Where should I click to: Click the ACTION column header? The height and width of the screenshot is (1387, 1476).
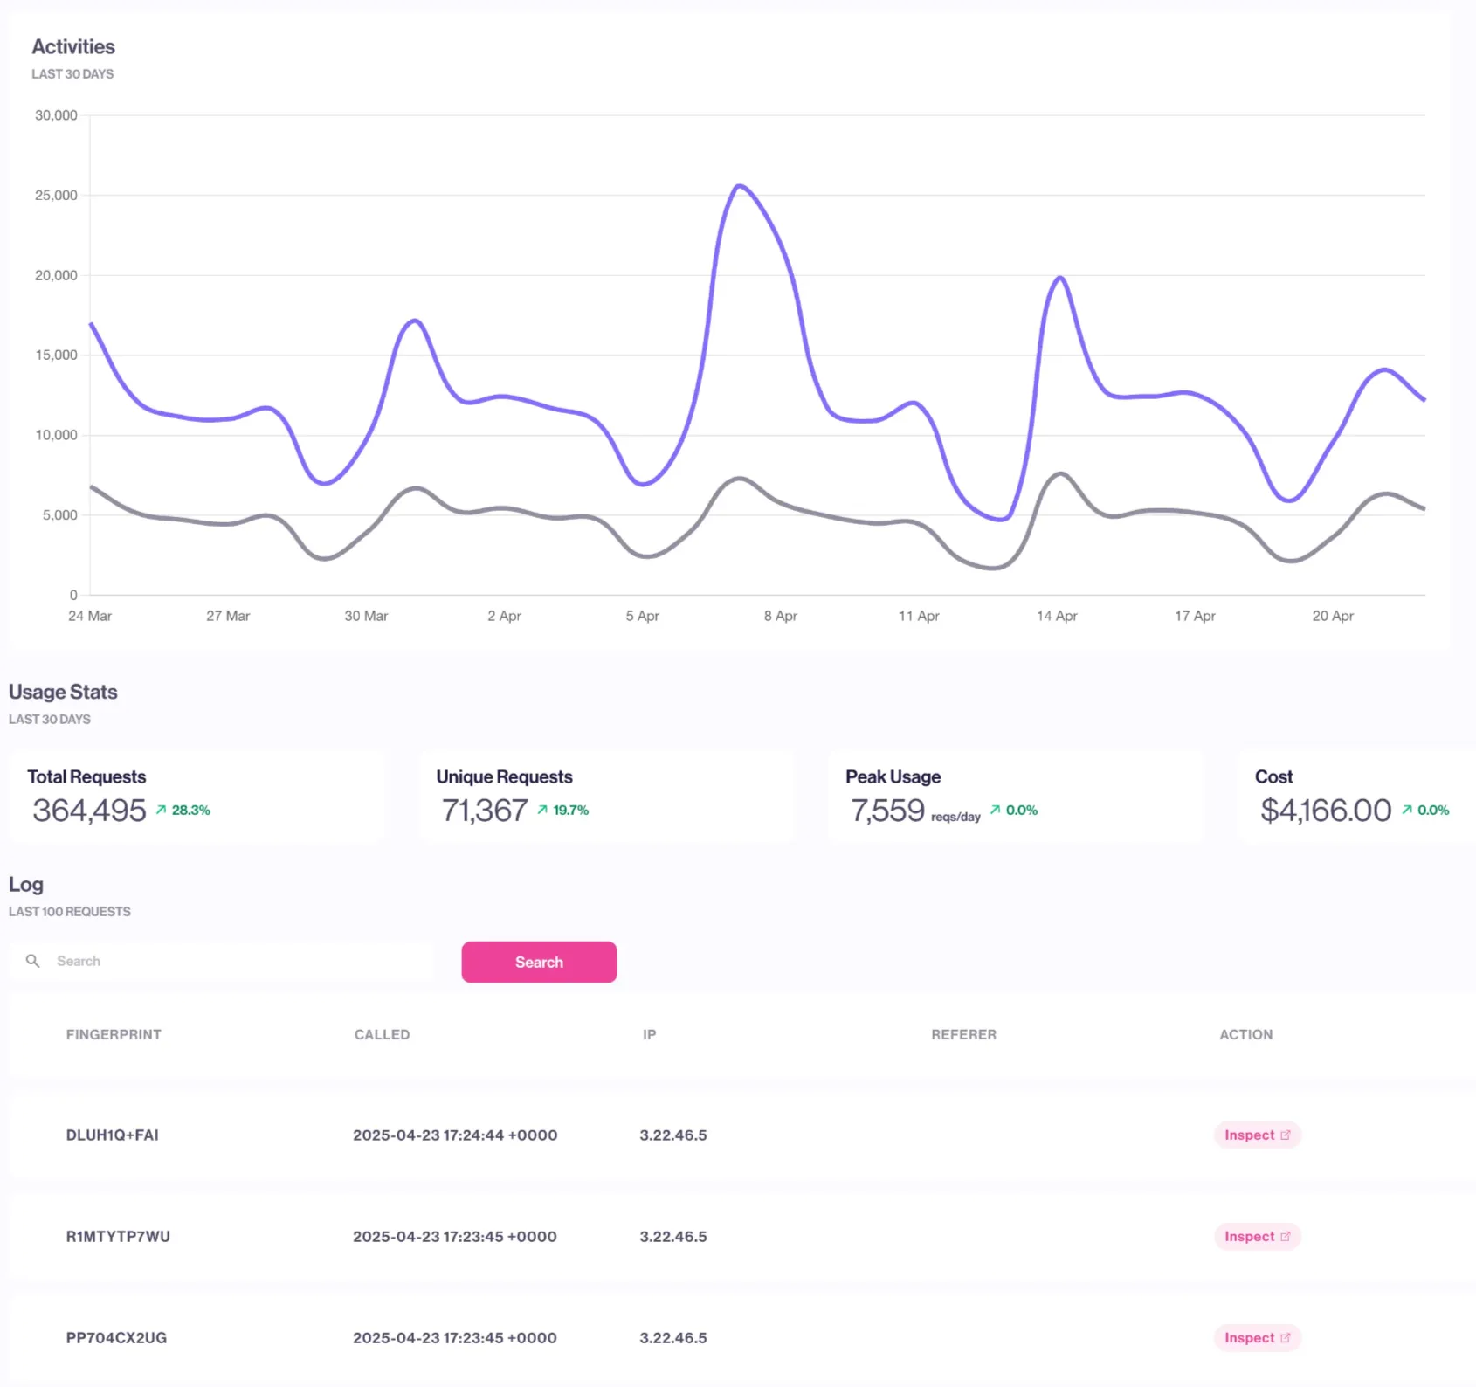click(x=1245, y=1034)
